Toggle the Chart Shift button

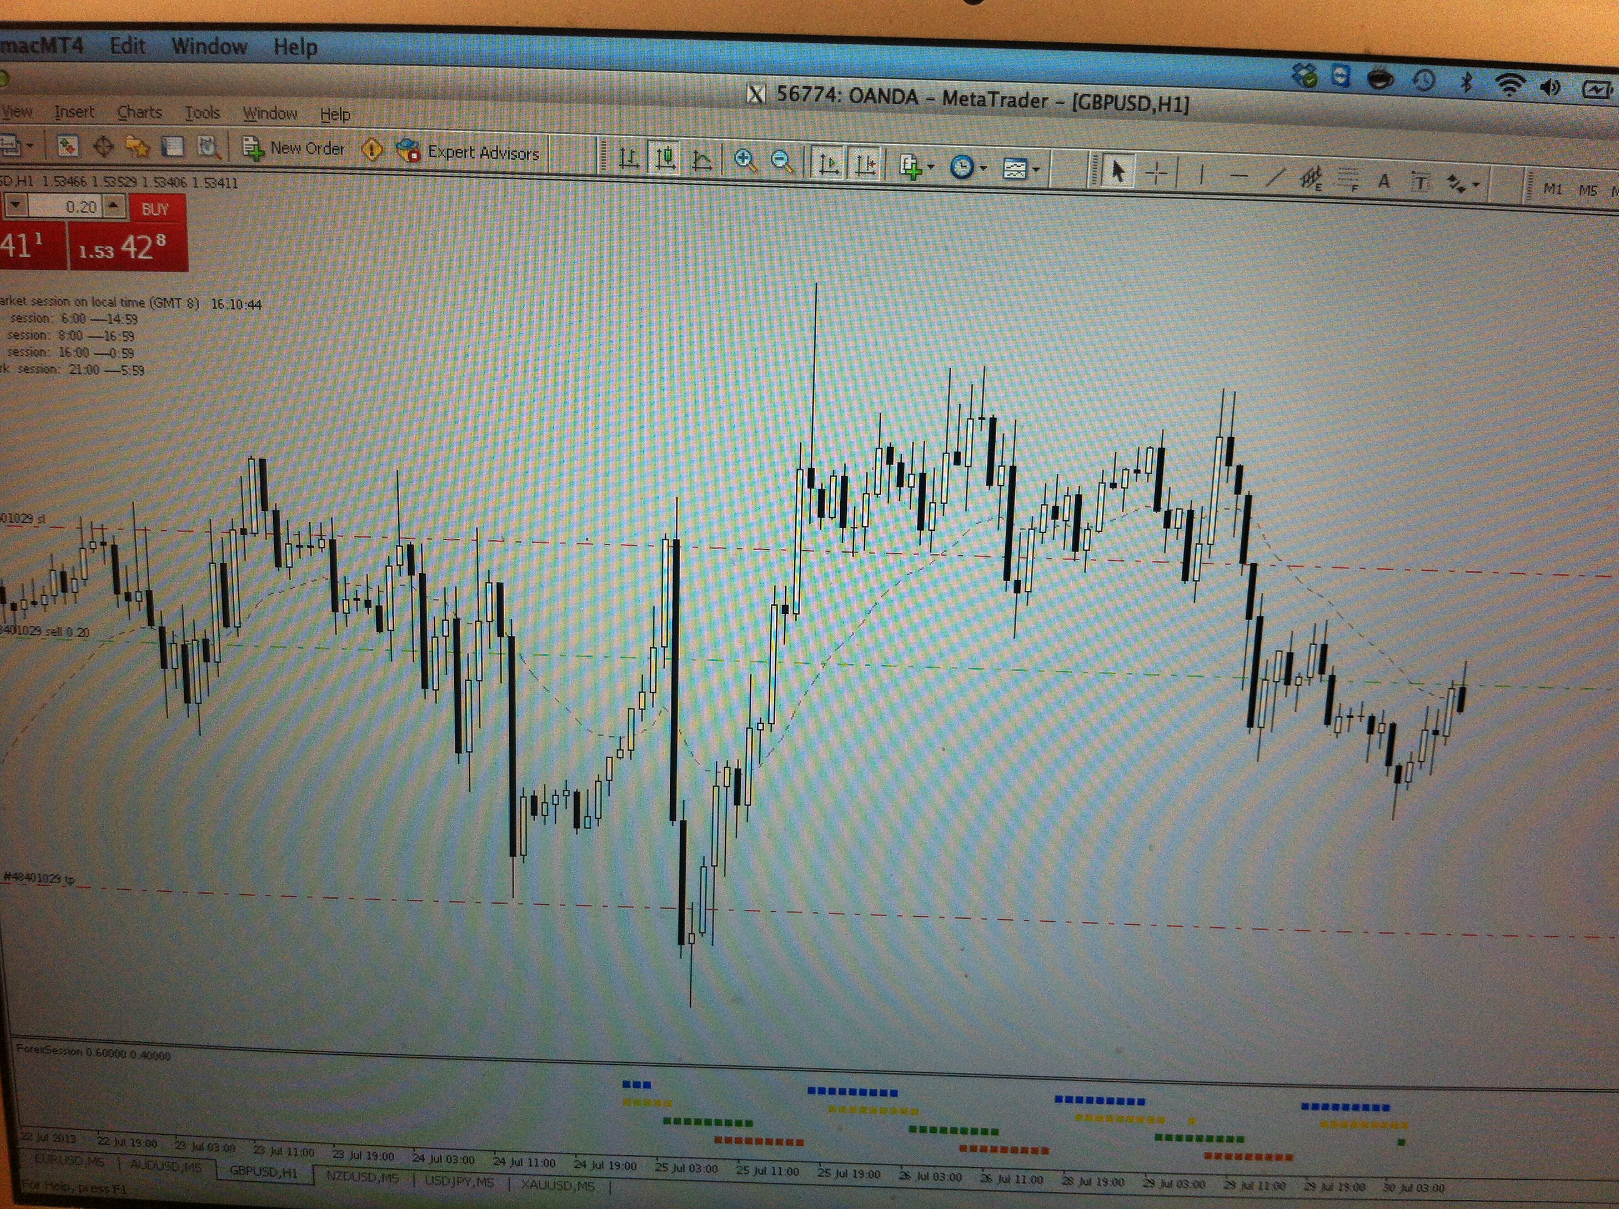865,165
